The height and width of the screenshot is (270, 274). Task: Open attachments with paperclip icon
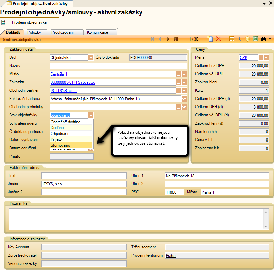point(240,39)
